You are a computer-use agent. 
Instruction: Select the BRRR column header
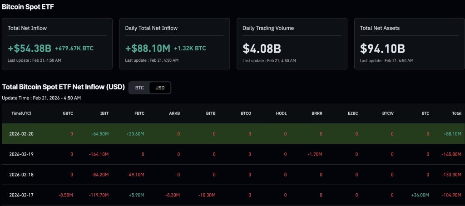317,113
